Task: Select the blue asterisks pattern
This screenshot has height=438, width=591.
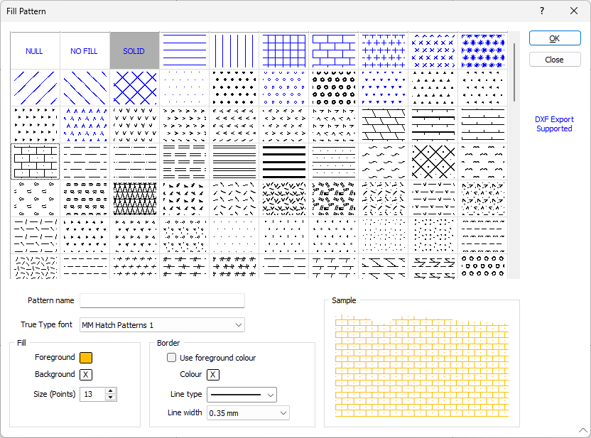Action: click(x=483, y=51)
